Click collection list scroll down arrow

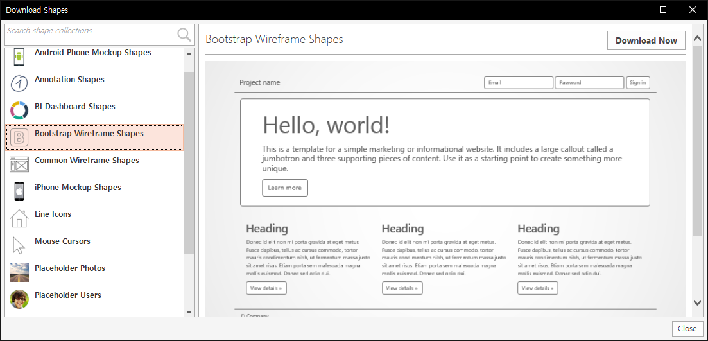189,311
